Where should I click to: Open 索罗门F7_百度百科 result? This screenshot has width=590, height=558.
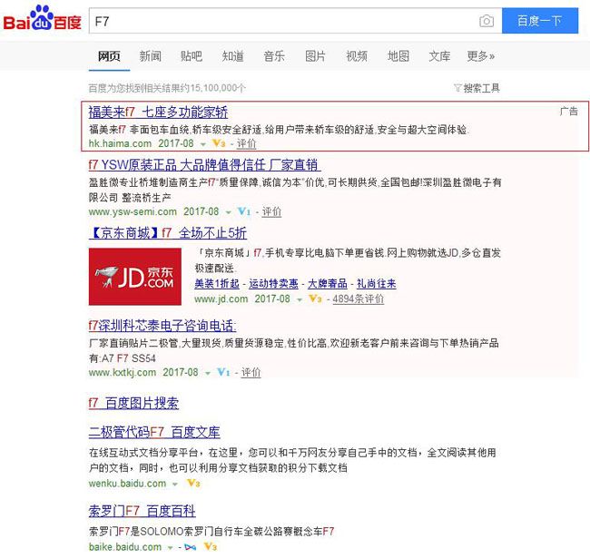(x=143, y=511)
